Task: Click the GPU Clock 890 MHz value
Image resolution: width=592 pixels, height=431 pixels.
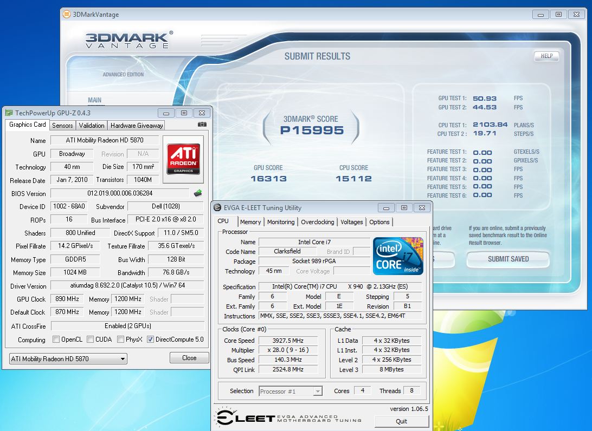Action: pos(67,299)
